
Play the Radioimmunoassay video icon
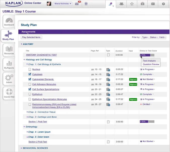pos(108,104)
